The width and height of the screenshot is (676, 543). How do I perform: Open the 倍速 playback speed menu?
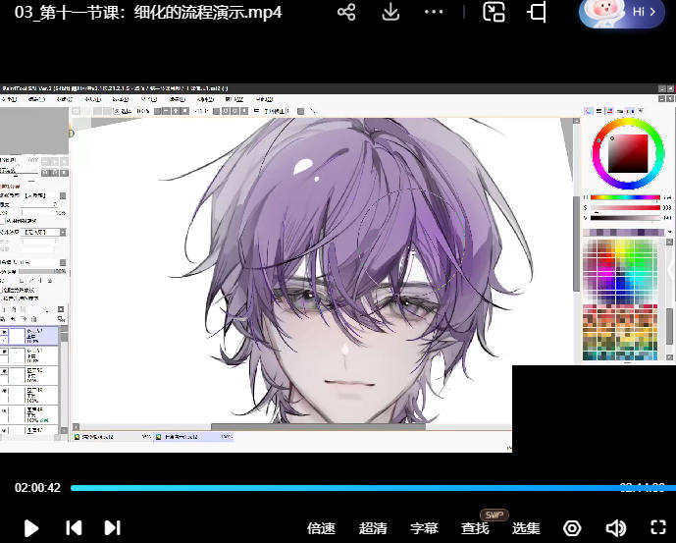[x=321, y=528]
